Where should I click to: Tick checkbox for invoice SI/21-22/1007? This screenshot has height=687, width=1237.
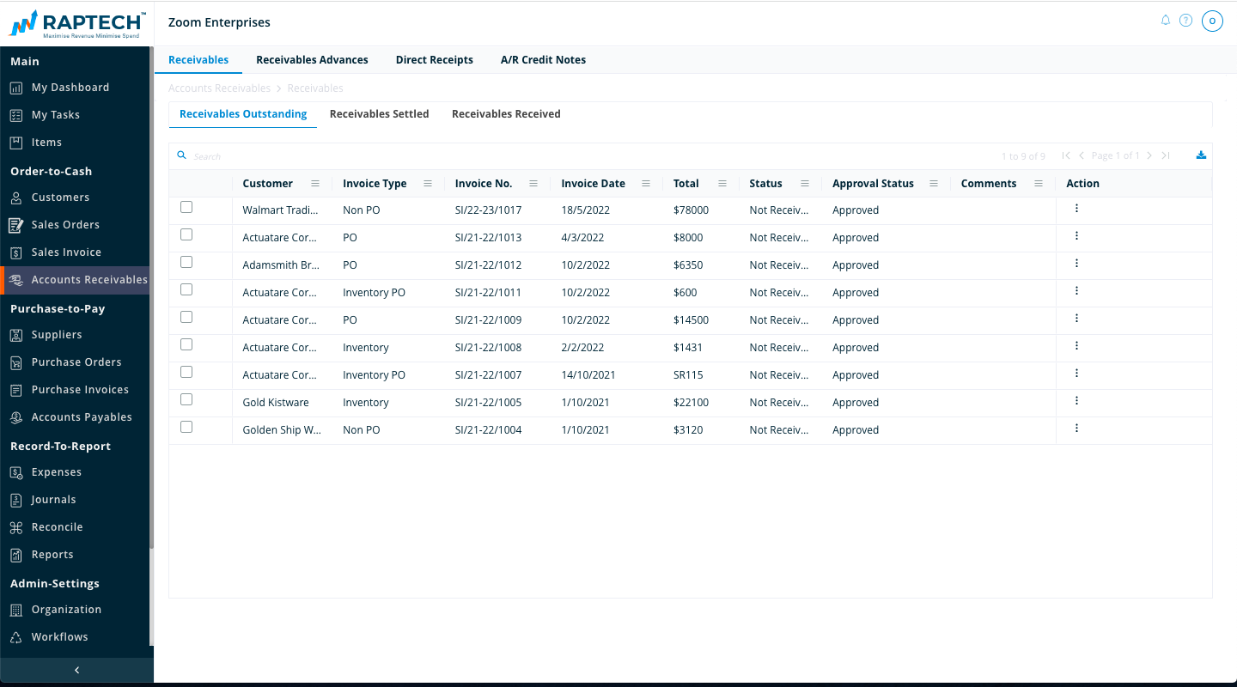pyautogui.click(x=186, y=372)
